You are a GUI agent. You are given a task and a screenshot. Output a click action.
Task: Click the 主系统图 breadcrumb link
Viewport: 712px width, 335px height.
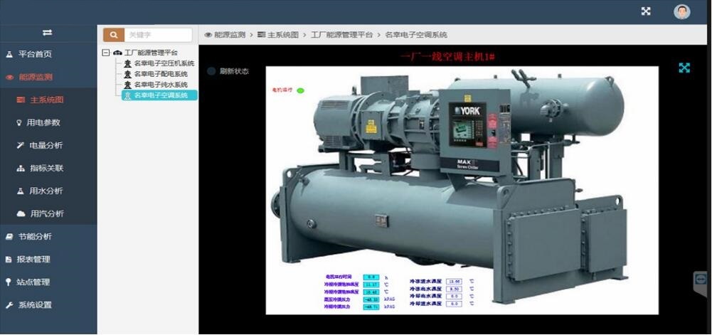click(283, 35)
